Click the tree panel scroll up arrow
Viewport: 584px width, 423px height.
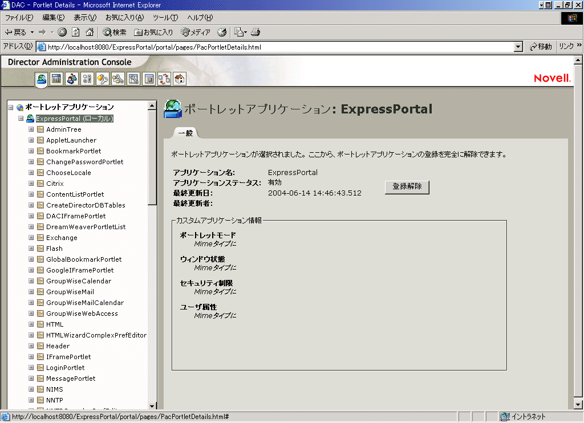coord(152,106)
